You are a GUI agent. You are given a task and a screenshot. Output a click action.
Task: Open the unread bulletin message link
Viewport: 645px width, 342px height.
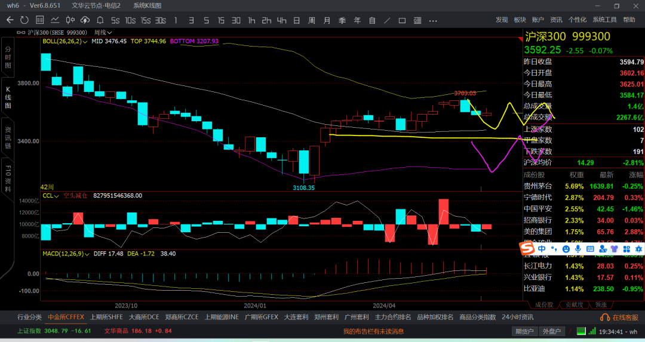(373, 331)
